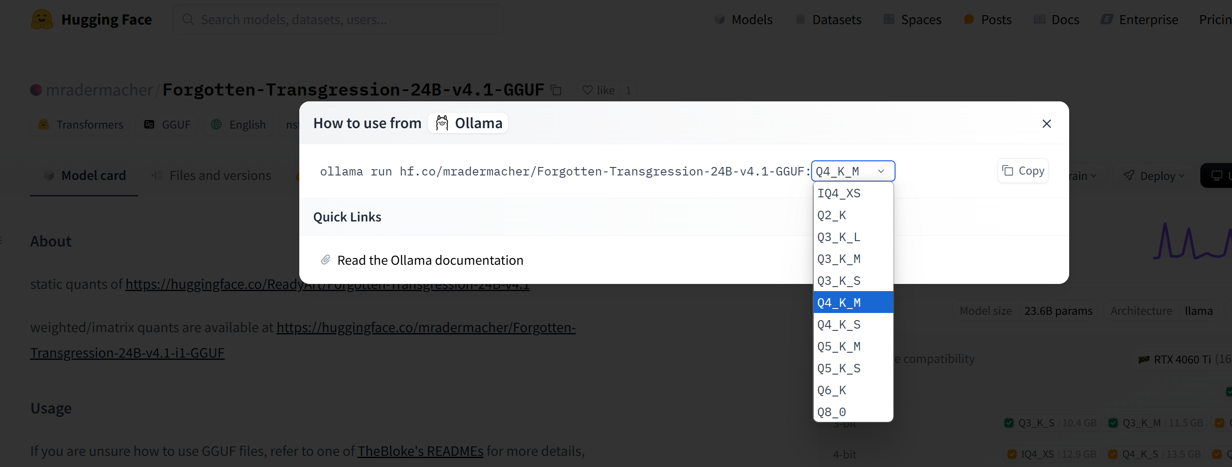Click TheBloke's READMEs link

(x=420, y=451)
